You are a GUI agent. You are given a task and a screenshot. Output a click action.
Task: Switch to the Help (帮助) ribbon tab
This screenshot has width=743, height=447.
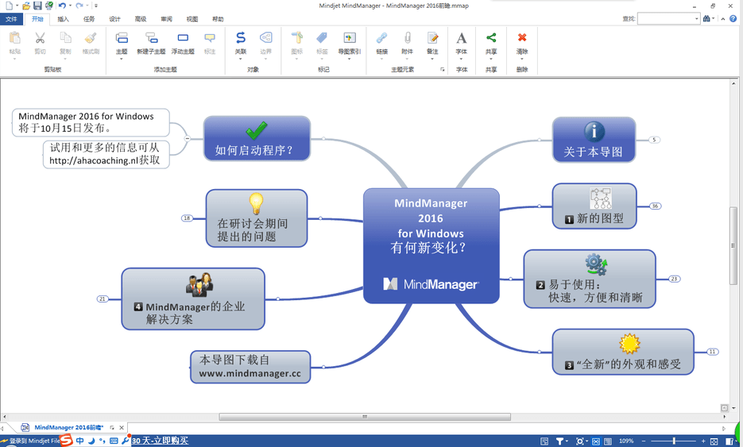pos(218,19)
